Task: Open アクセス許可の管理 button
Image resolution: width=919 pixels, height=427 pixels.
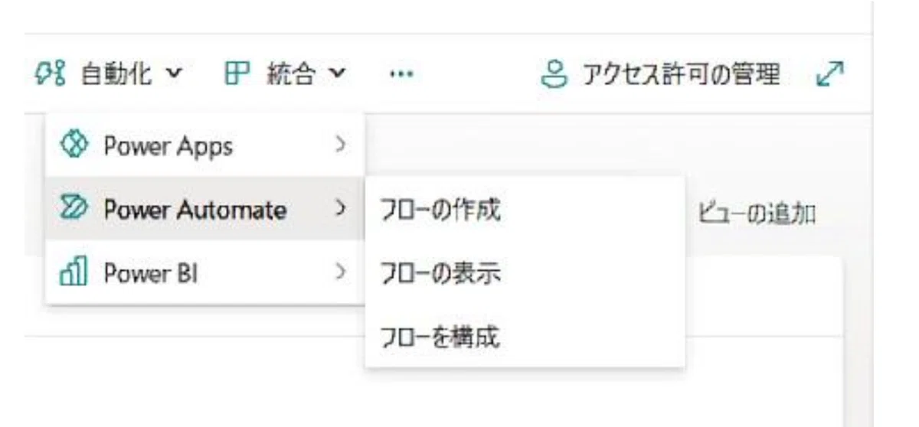Action: click(x=662, y=74)
